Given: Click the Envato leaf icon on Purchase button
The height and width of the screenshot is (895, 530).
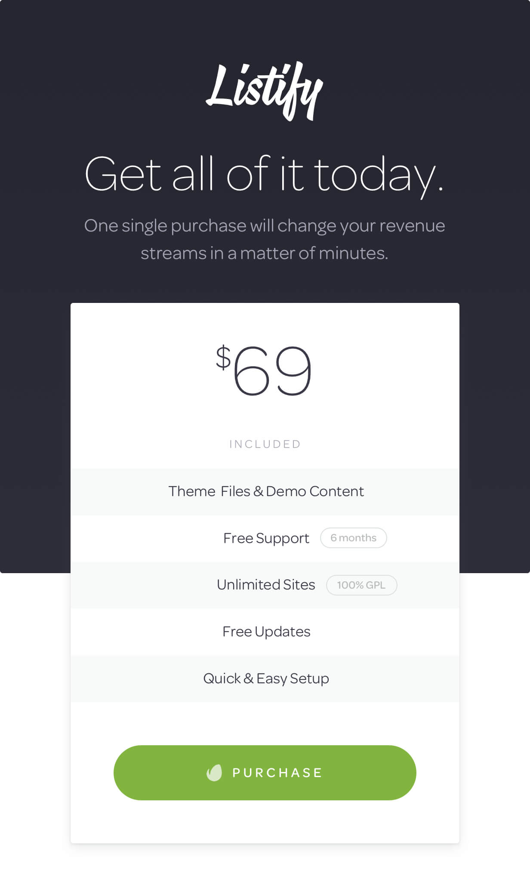Looking at the screenshot, I should [x=214, y=773].
